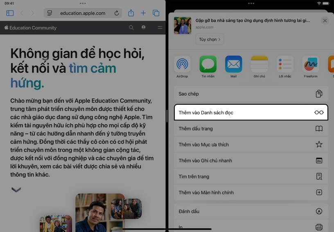
Task: Open Education Community hamburger menu
Action: tap(160, 28)
